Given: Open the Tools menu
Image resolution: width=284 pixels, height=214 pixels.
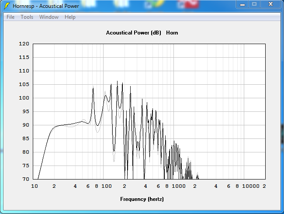Looking at the screenshot, I should [27, 17].
